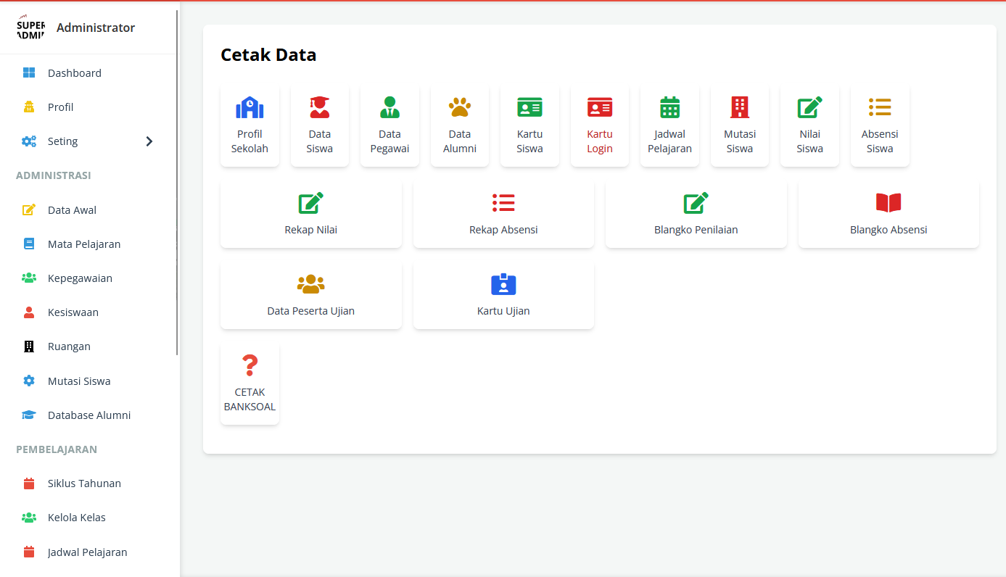Select Data Awal menu label
Screen dimensions: 1006x577
pos(72,210)
